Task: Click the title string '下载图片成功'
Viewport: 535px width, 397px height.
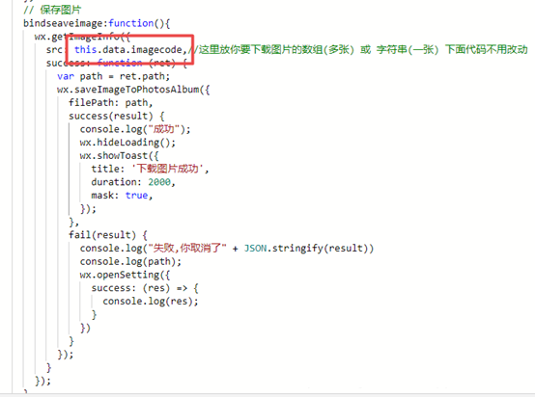Action: [x=168, y=169]
